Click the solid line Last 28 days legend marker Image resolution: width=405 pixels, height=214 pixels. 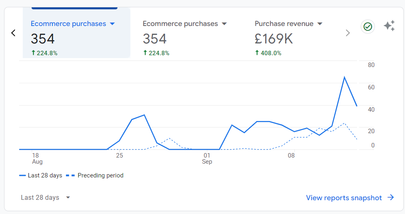[x=22, y=175]
